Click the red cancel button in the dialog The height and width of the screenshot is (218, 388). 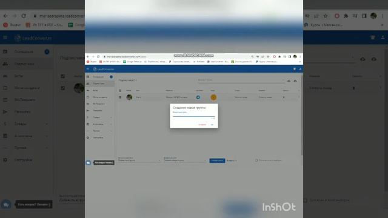pyautogui.click(x=202, y=125)
